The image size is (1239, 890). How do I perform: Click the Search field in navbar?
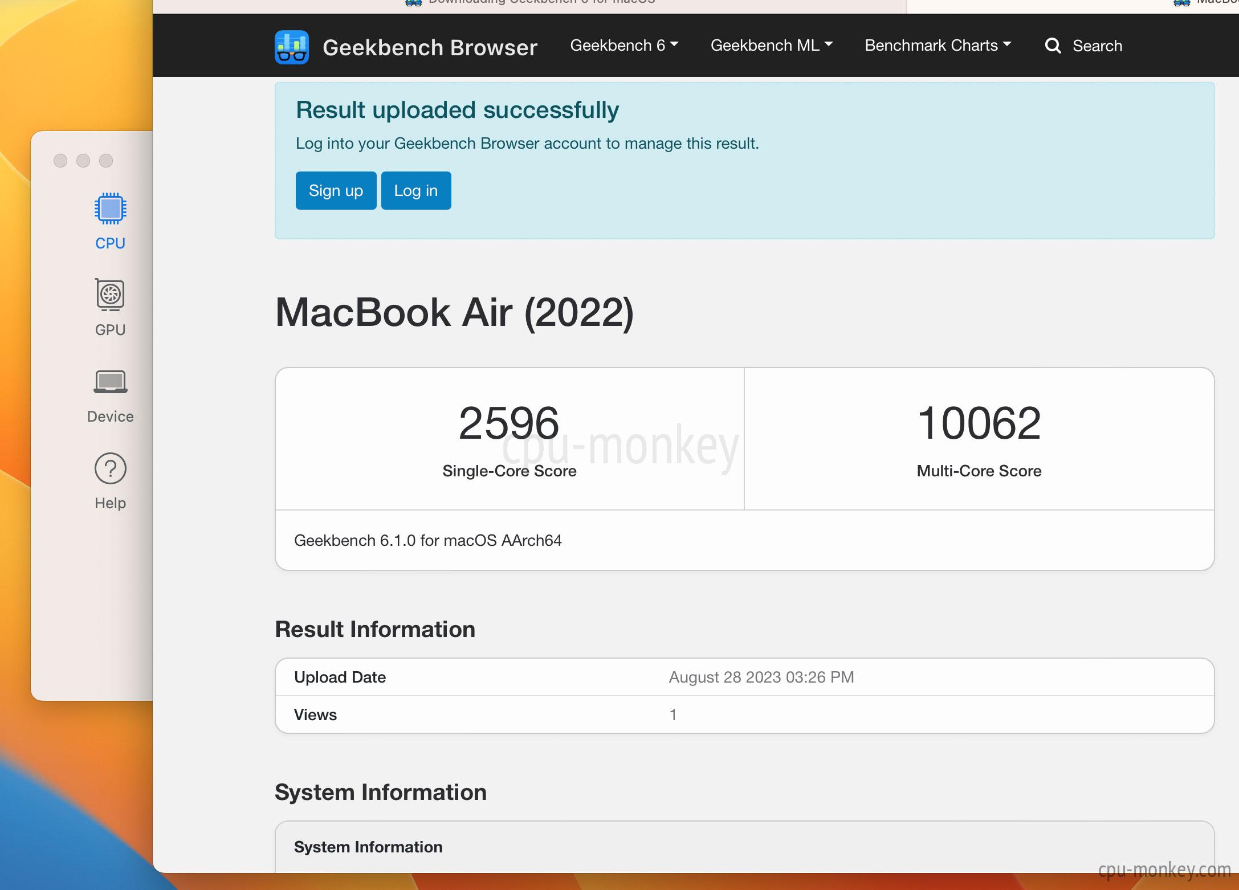[1097, 46]
